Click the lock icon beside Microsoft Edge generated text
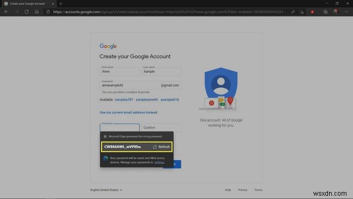Viewport: 353px width, 199px height. (105, 136)
